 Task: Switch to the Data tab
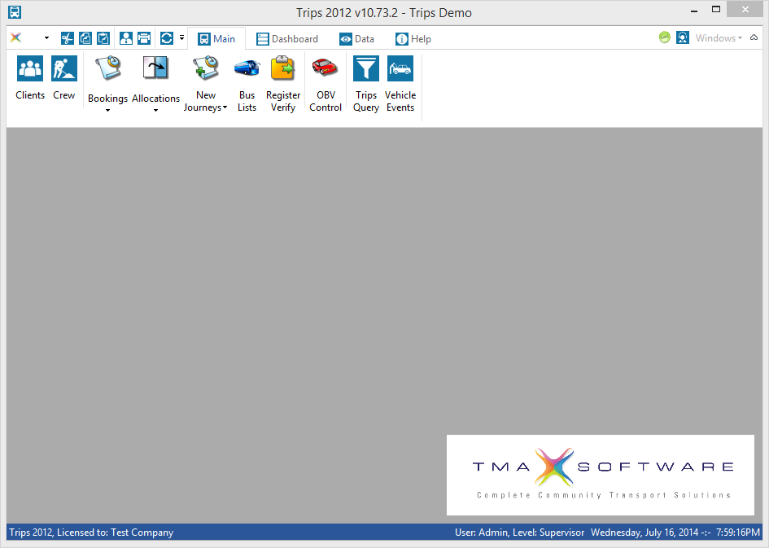(x=357, y=39)
